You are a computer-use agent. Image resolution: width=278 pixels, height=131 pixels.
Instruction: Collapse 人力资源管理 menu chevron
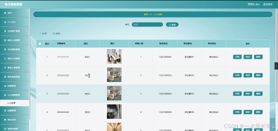pyautogui.click(x=27, y=95)
